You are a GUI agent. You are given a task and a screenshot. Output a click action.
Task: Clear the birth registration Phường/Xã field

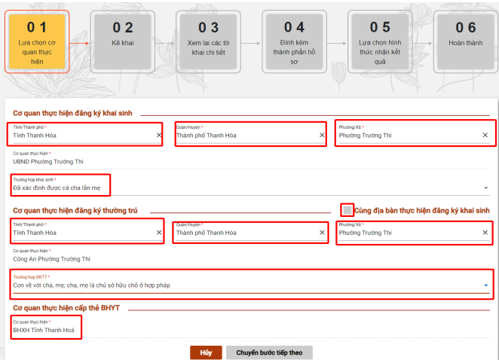(485, 136)
